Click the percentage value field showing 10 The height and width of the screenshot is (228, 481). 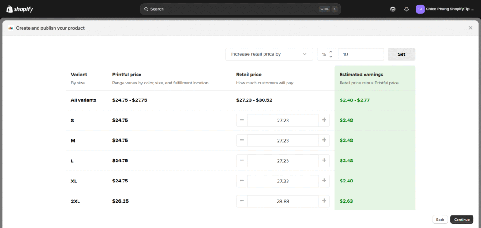[360, 54]
